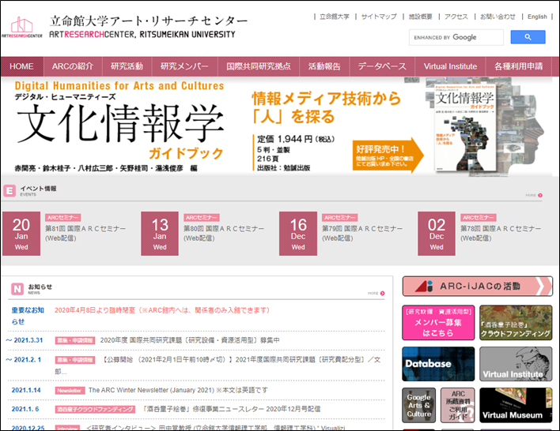Open the 国際共同研究拠点 menu

point(259,66)
